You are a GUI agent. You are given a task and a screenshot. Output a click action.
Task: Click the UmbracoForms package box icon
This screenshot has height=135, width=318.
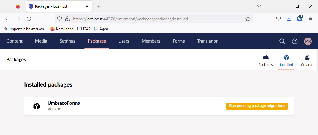pos(37,106)
